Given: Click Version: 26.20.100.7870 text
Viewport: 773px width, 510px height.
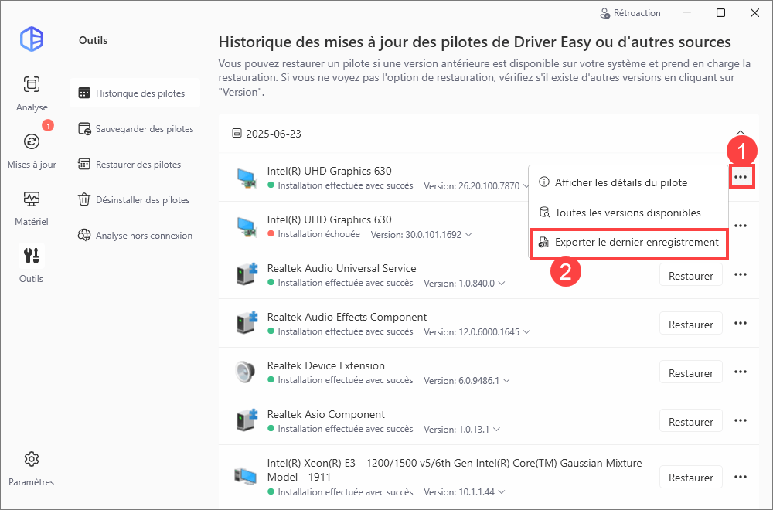Looking at the screenshot, I should click(x=472, y=185).
